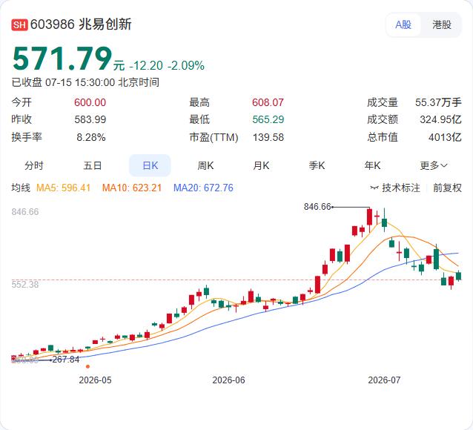Viewport: 473px width, 430px height.
Task: Click the 均线 label
Action: 21,188
